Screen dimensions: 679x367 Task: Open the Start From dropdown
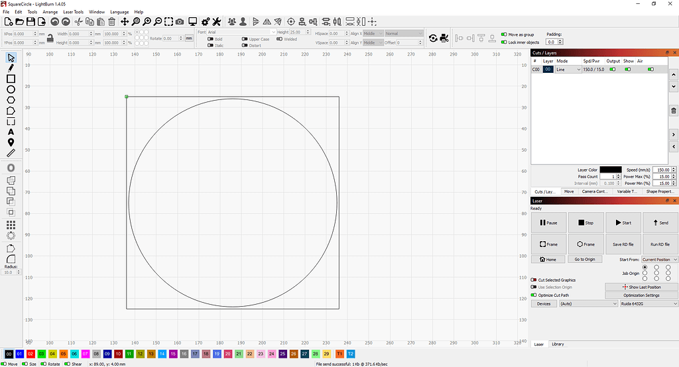click(660, 260)
